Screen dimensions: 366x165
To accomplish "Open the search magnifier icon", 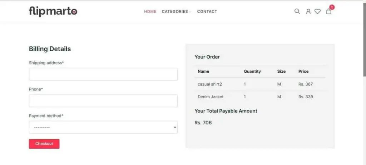I will tap(297, 11).
